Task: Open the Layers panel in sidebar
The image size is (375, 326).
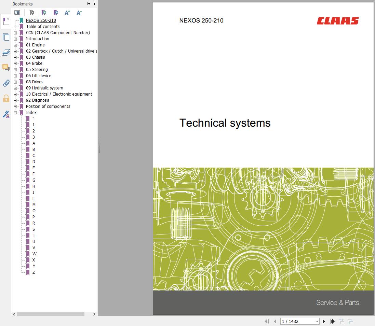Action: (6, 53)
